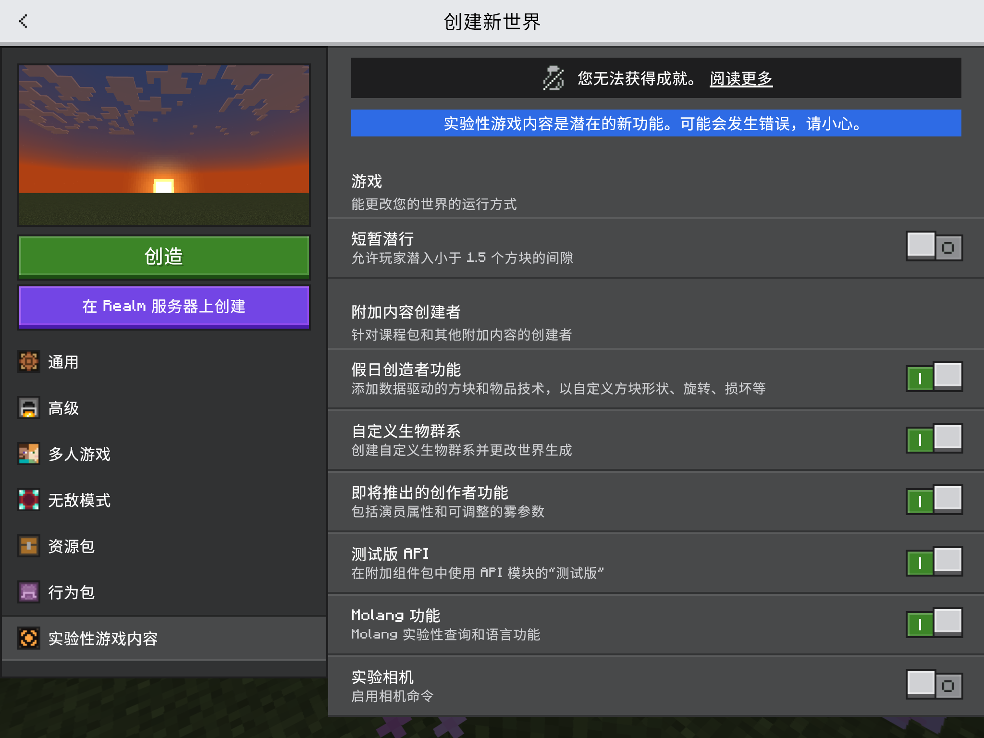Click the furnace icon beside 高级
This screenshot has height=738, width=984.
tap(29, 407)
